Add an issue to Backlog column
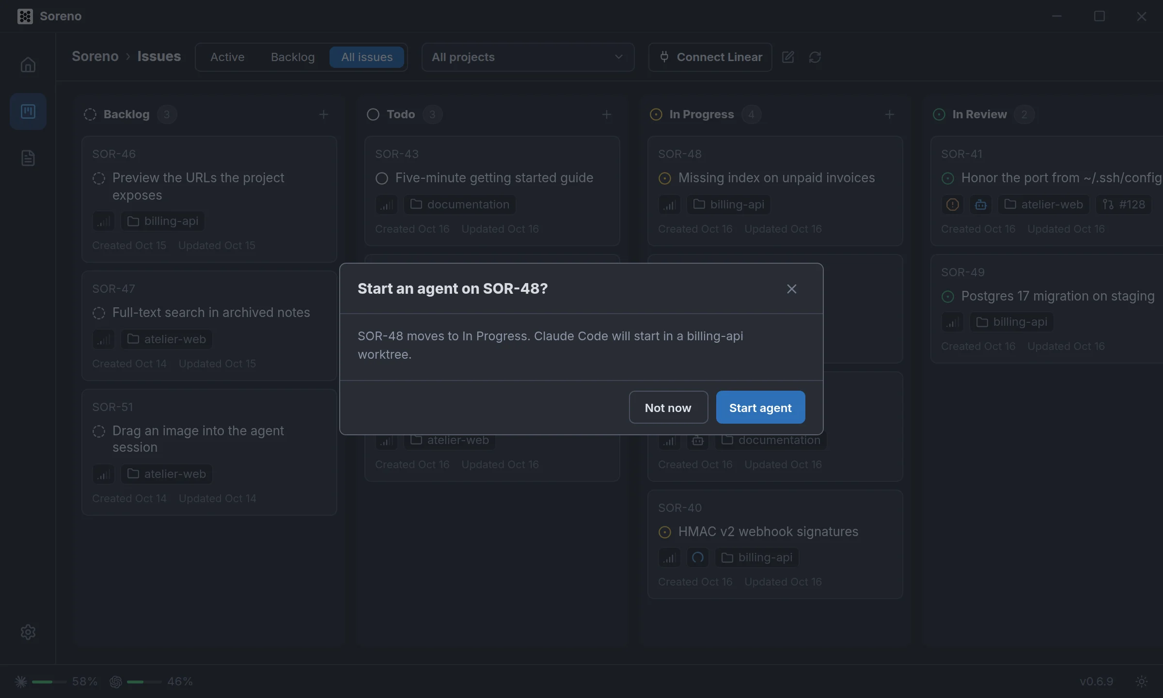Viewport: 1163px width, 698px height. tap(324, 114)
